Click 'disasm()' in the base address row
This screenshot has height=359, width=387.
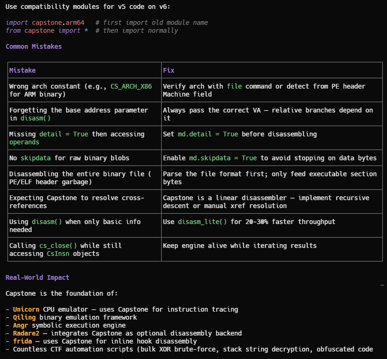point(36,118)
